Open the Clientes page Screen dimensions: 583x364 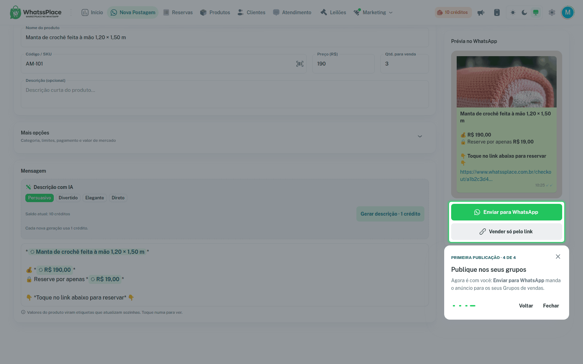(252, 12)
